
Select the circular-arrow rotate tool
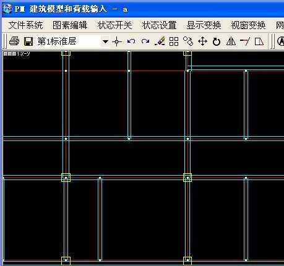[x=217, y=41]
